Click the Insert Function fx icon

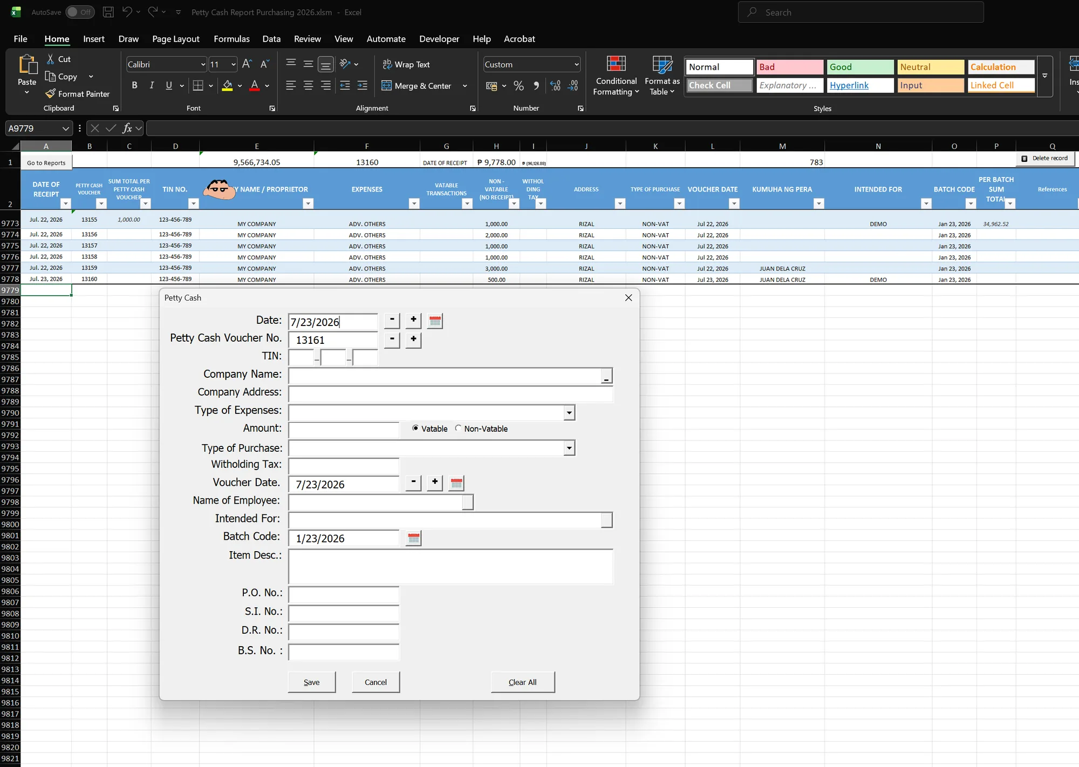(127, 128)
